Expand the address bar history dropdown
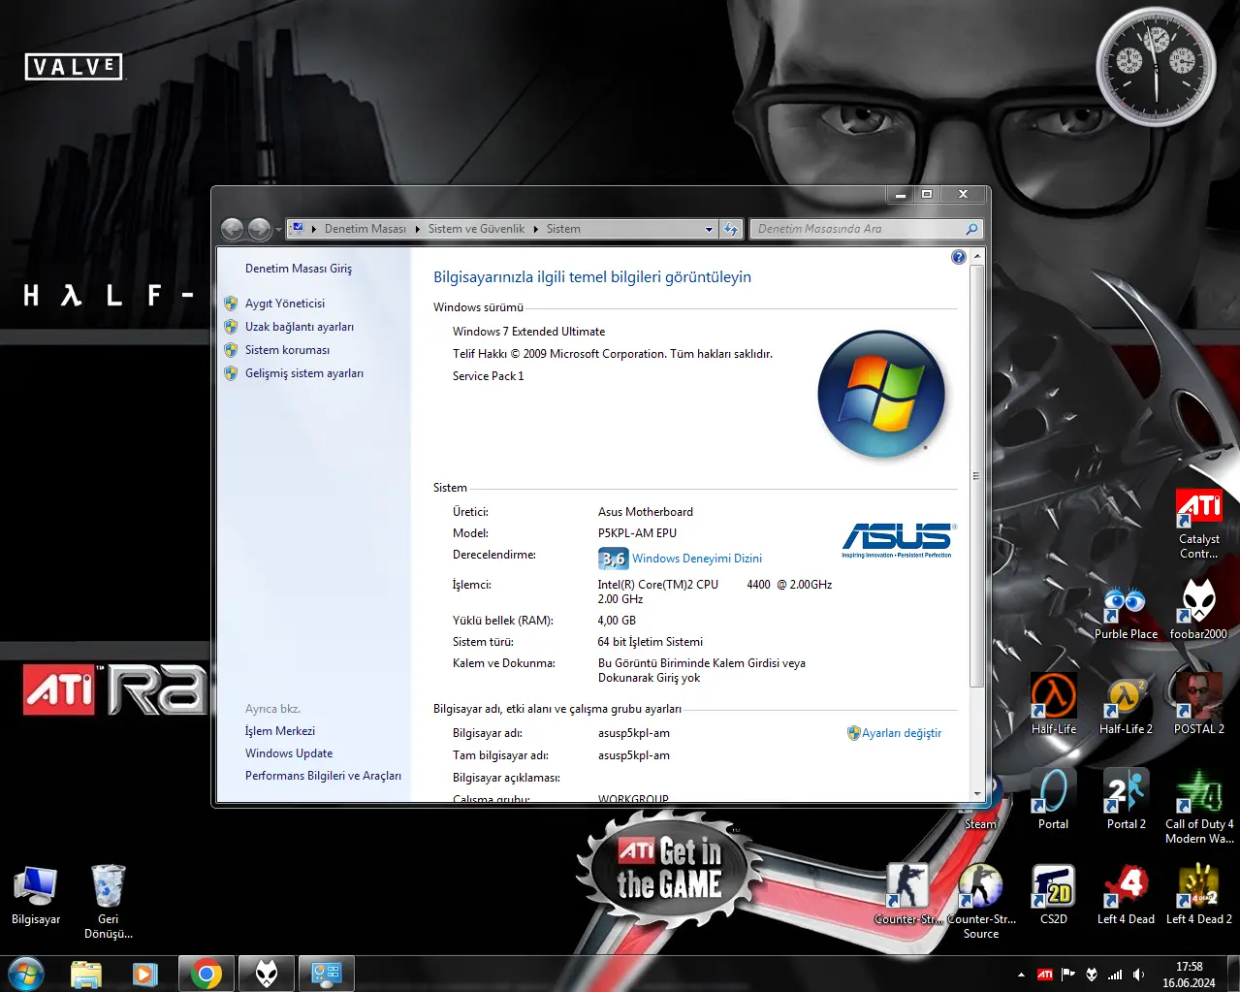This screenshot has width=1240, height=992. tap(709, 230)
